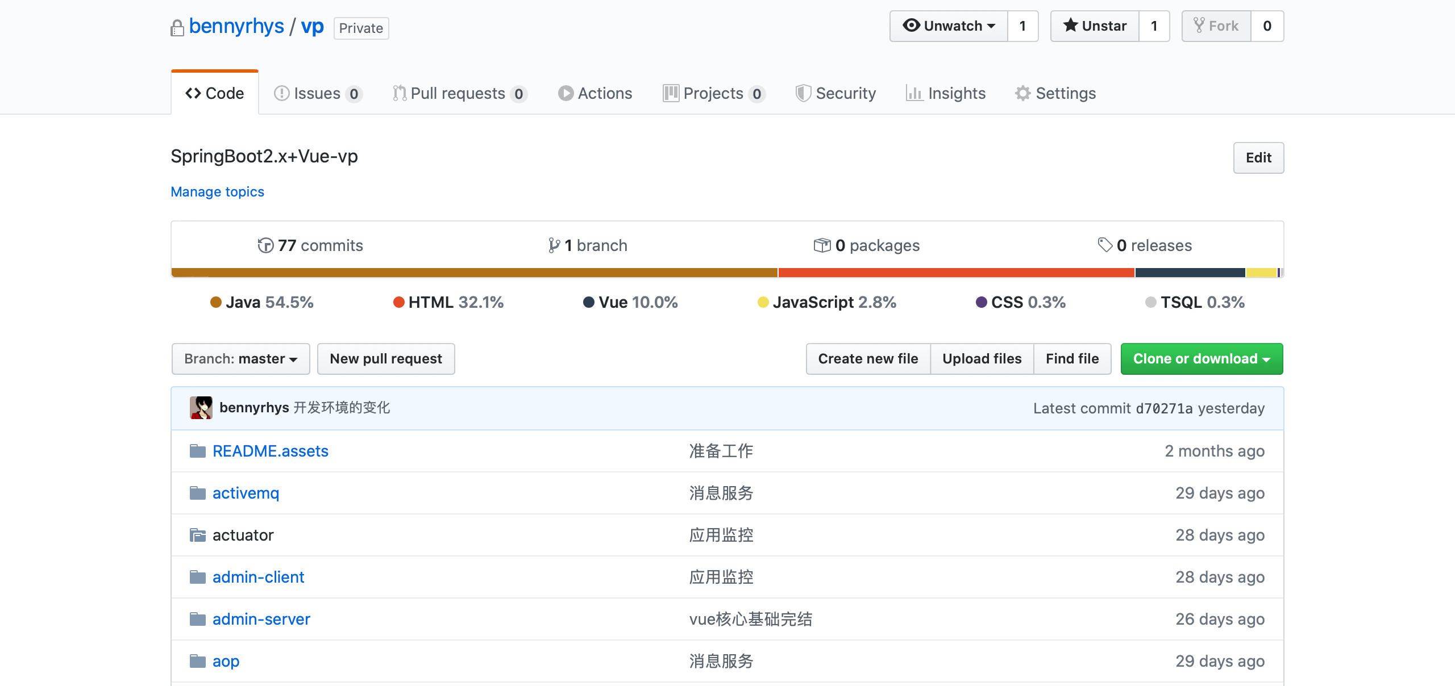Open the aop folder
Screen dimensions: 1455x686
(x=226, y=661)
